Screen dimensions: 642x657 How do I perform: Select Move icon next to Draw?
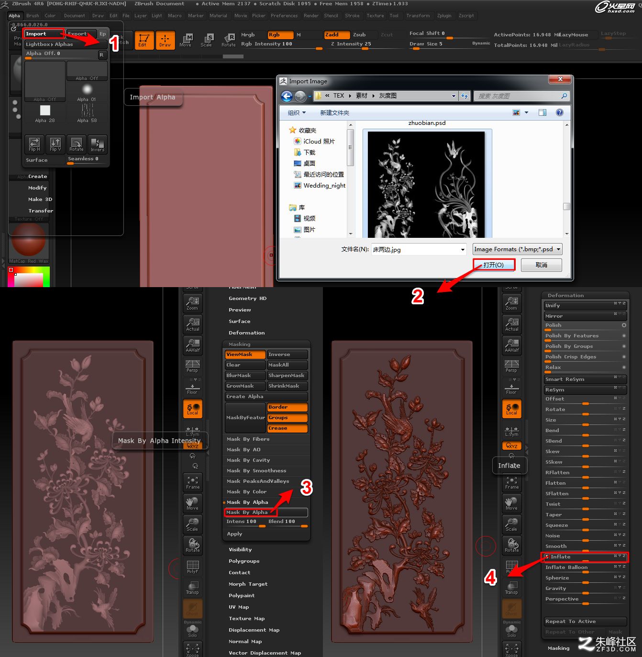186,40
